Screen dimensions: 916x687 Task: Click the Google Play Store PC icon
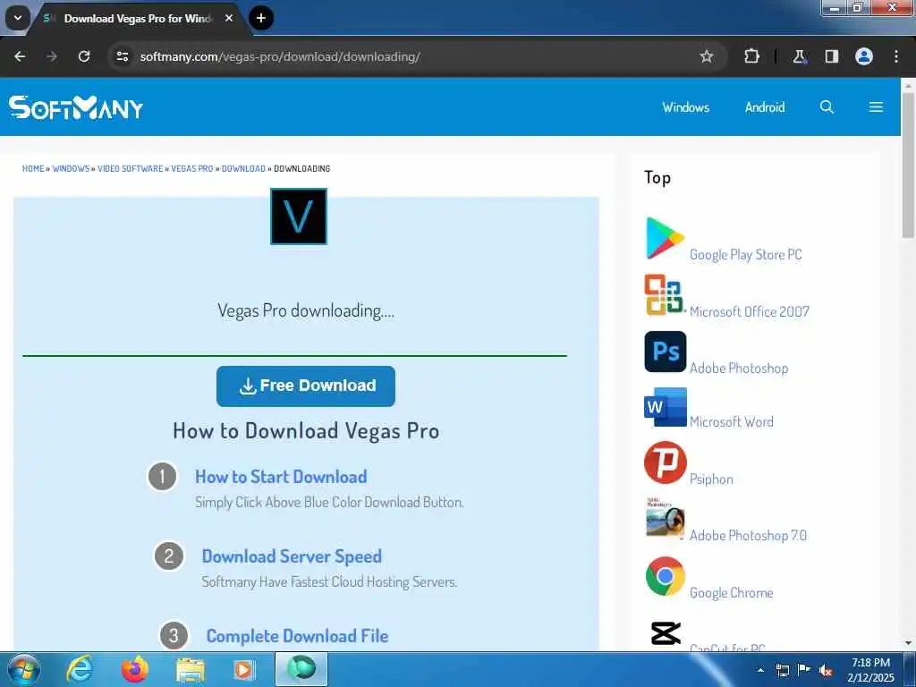(x=665, y=238)
